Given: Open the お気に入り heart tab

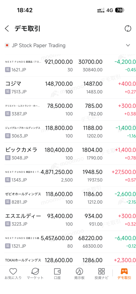Looking at the screenshot, I should tap(13, 274).
